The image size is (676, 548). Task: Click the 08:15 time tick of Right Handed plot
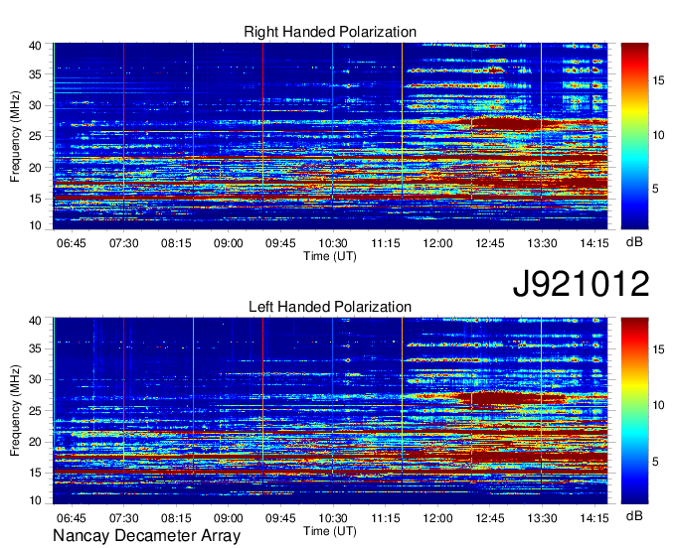(176, 243)
